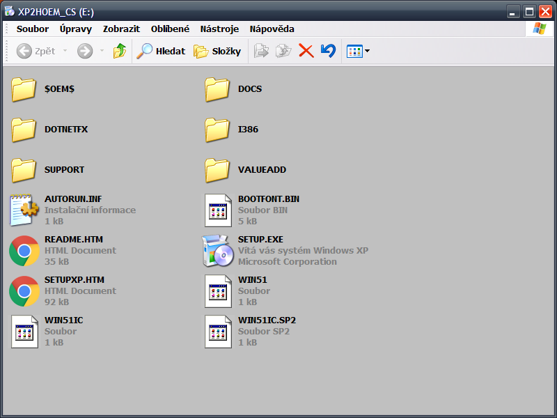557x418 pixels.
Task: Click the WIN51IC.SP2 file name
Action: coord(267,320)
